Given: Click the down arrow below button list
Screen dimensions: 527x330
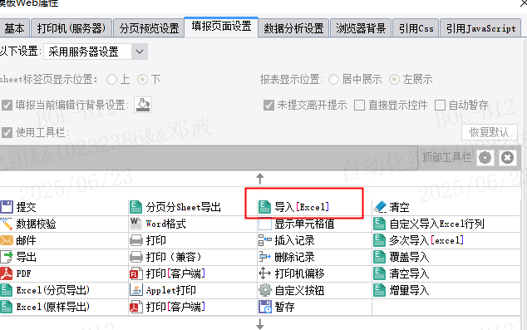Looking at the screenshot, I should click(x=260, y=324).
